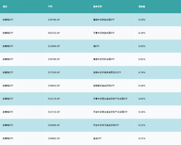Select 6.51% in the 食品ETF row
This screenshot has height=145, width=181.
[142, 139]
